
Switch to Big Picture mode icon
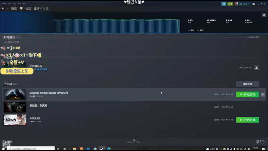254,4
